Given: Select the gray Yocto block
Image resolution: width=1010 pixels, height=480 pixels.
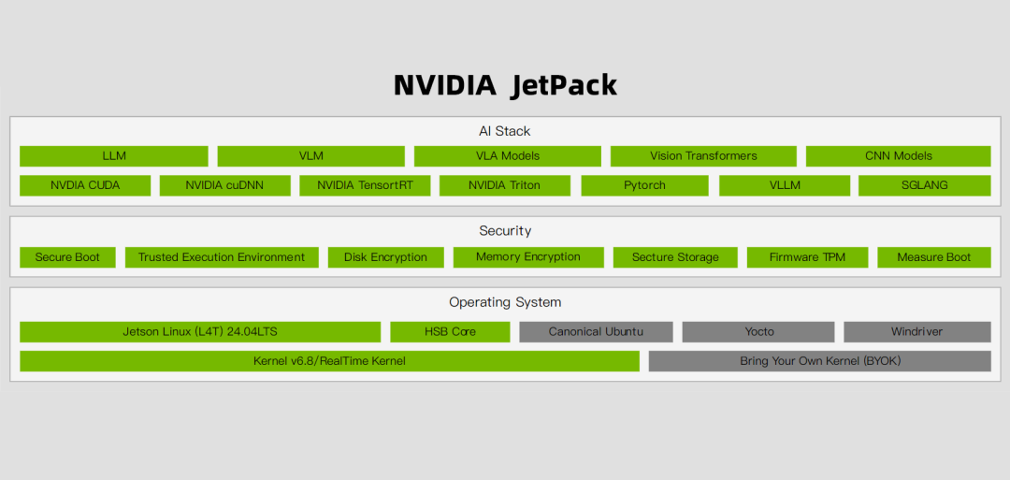Looking at the screenshot, I should 758,332.
